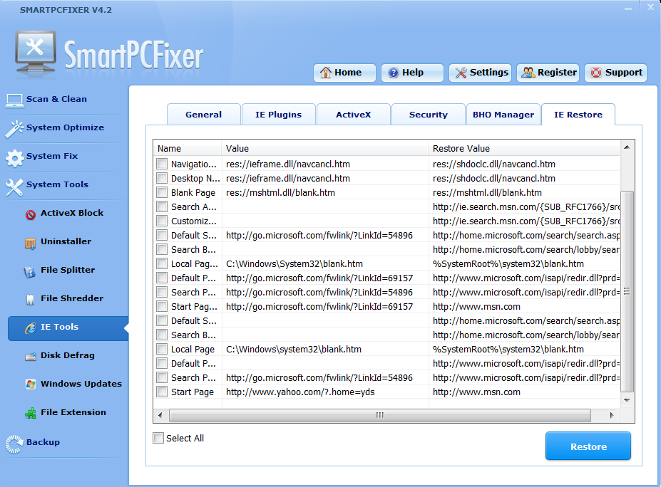Click the File Extension puzzle icon
The height and width of the screenshot is (487, 661).
coord(31,414)
